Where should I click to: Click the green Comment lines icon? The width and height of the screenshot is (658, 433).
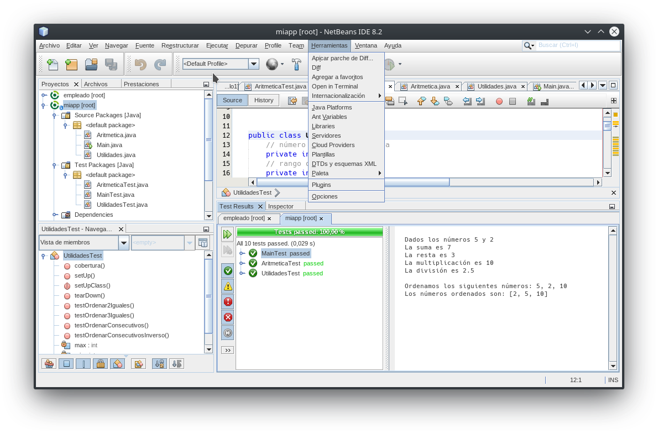pyautogui.click(x=531, y=101)
